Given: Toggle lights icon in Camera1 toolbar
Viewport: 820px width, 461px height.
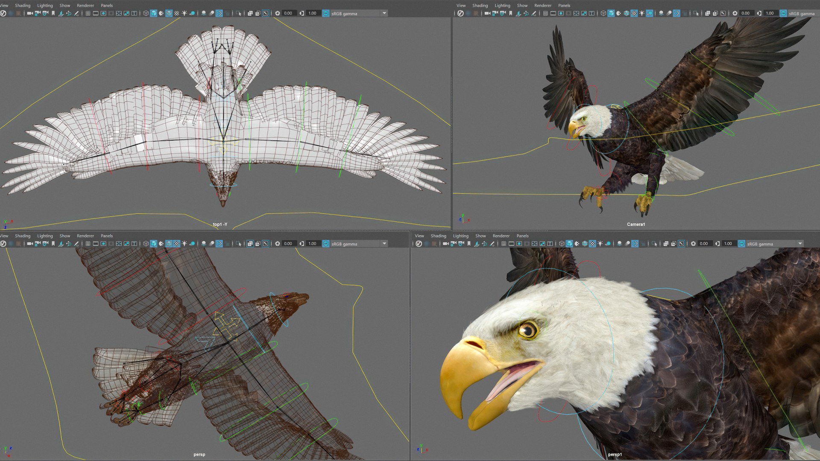Looking at the screenshot, I should pyautogui.click(x=642, y=13).
